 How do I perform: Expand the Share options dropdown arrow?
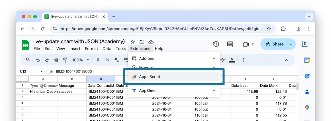(291, 44)
